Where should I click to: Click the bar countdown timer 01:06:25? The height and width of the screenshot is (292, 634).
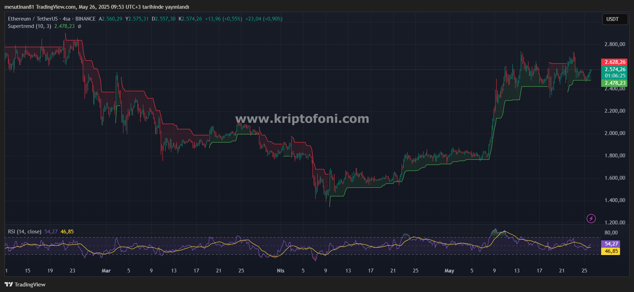(614, 76)
